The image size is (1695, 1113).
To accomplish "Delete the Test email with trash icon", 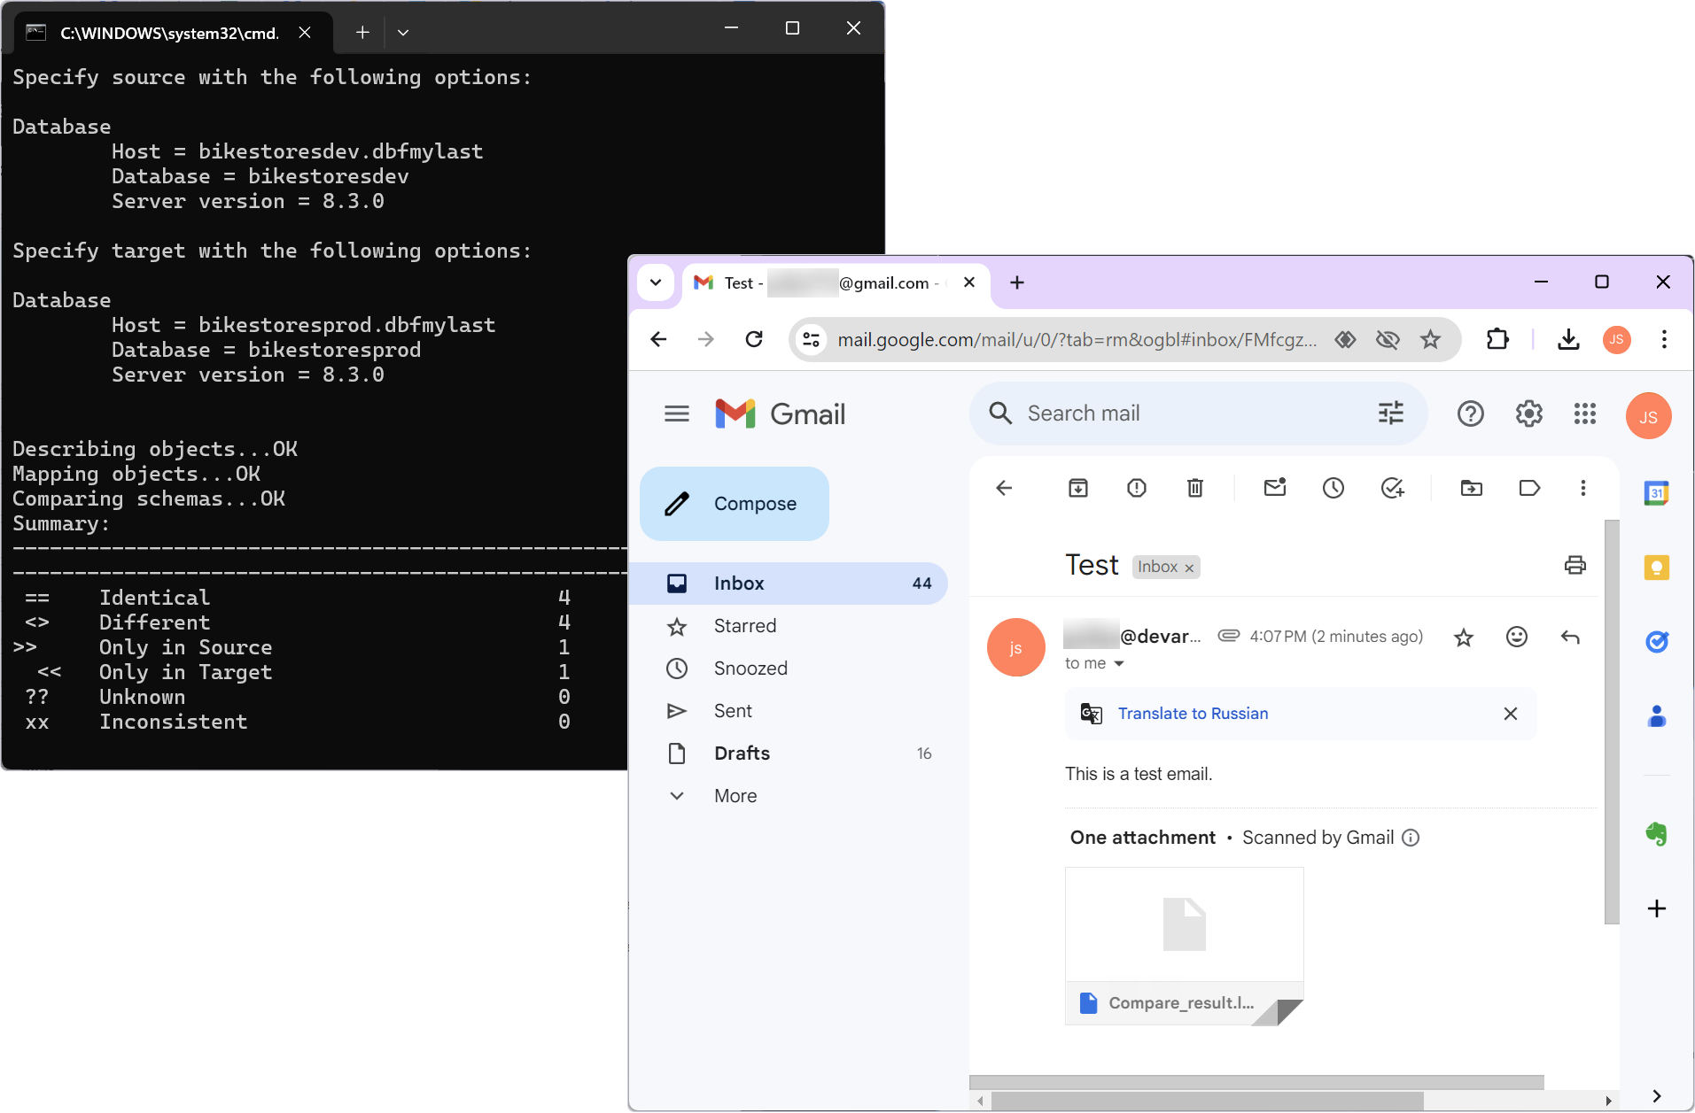I will (x=1195, y=488).
